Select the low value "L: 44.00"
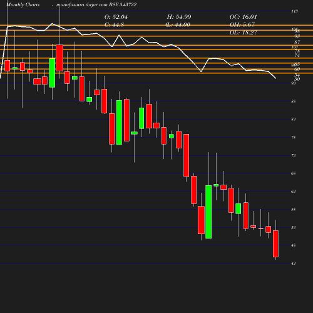This screenshot has width=313, height=313. (178, 25)
